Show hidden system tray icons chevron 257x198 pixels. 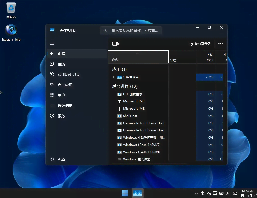coord(196,193)
